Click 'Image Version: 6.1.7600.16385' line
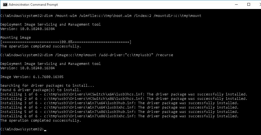261x135 pixels. [x=32, y=77]
